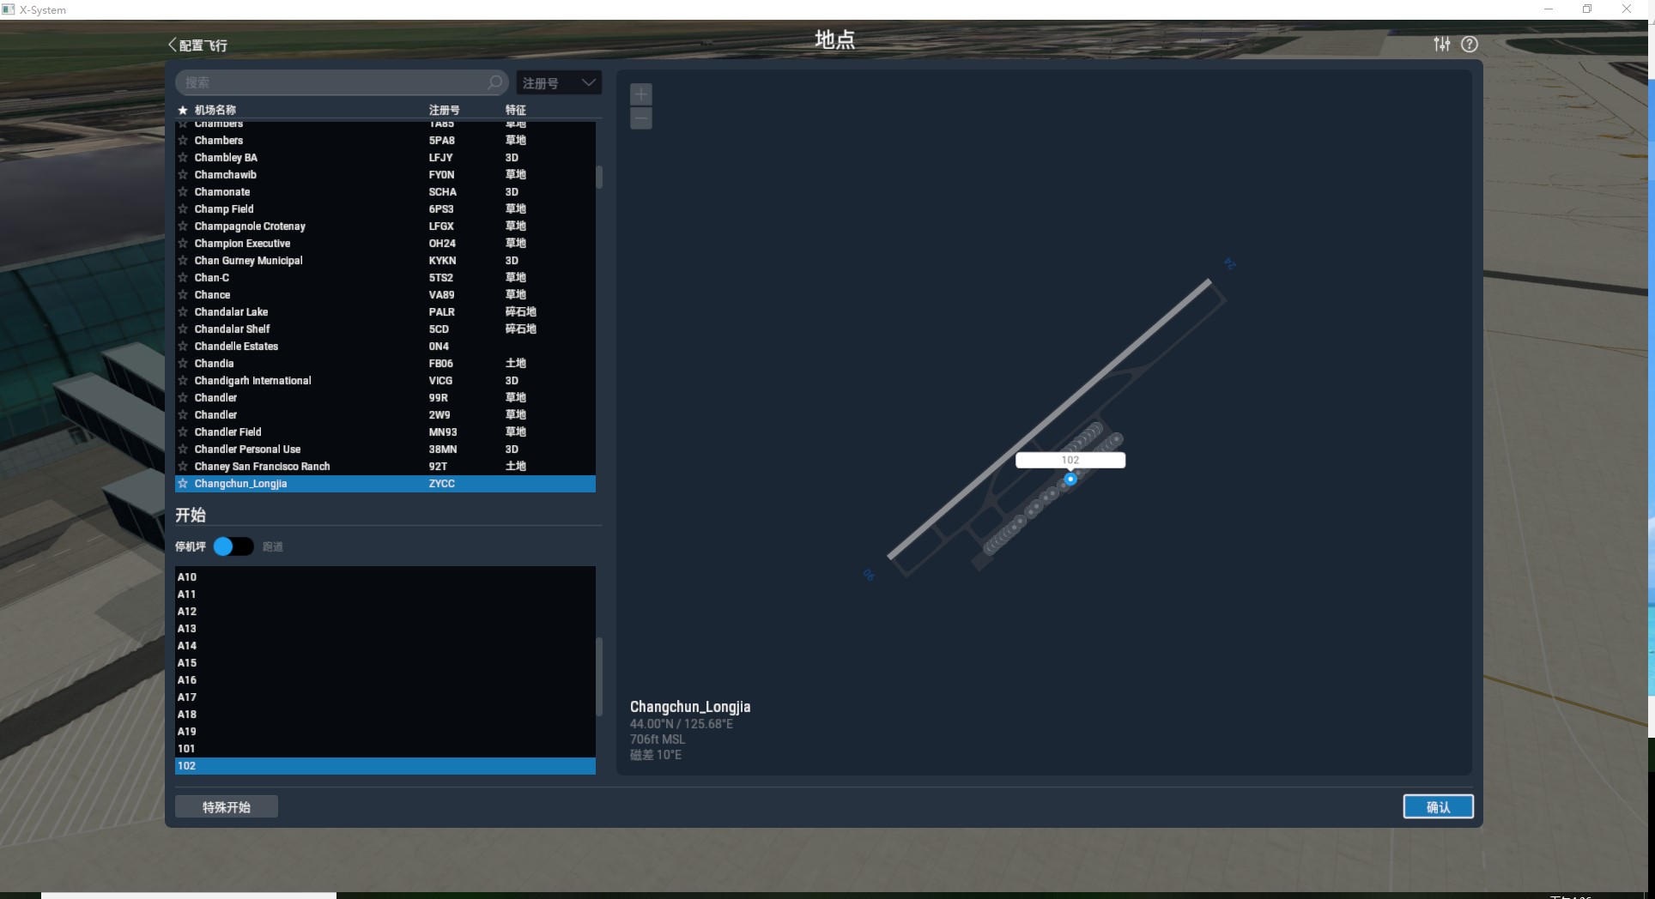1655x899 pixels.
Task: Confirm location with 确认 button
Action: 1439,807
